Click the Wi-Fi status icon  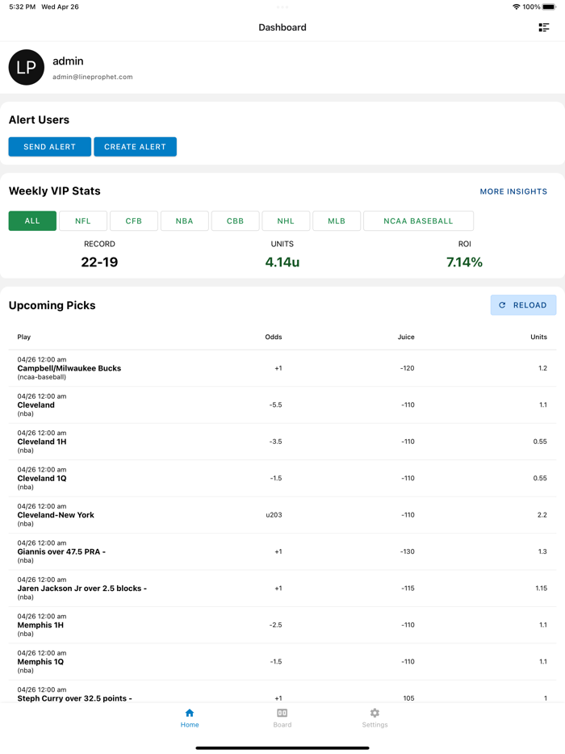(516, 6)
